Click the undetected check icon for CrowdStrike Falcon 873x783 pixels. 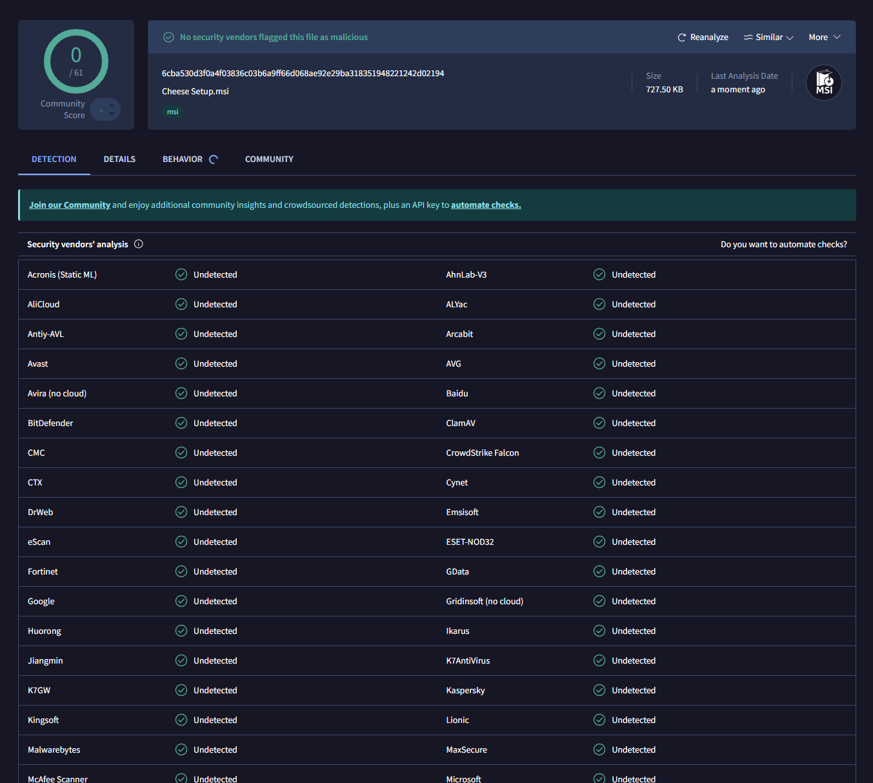(599, 453)
